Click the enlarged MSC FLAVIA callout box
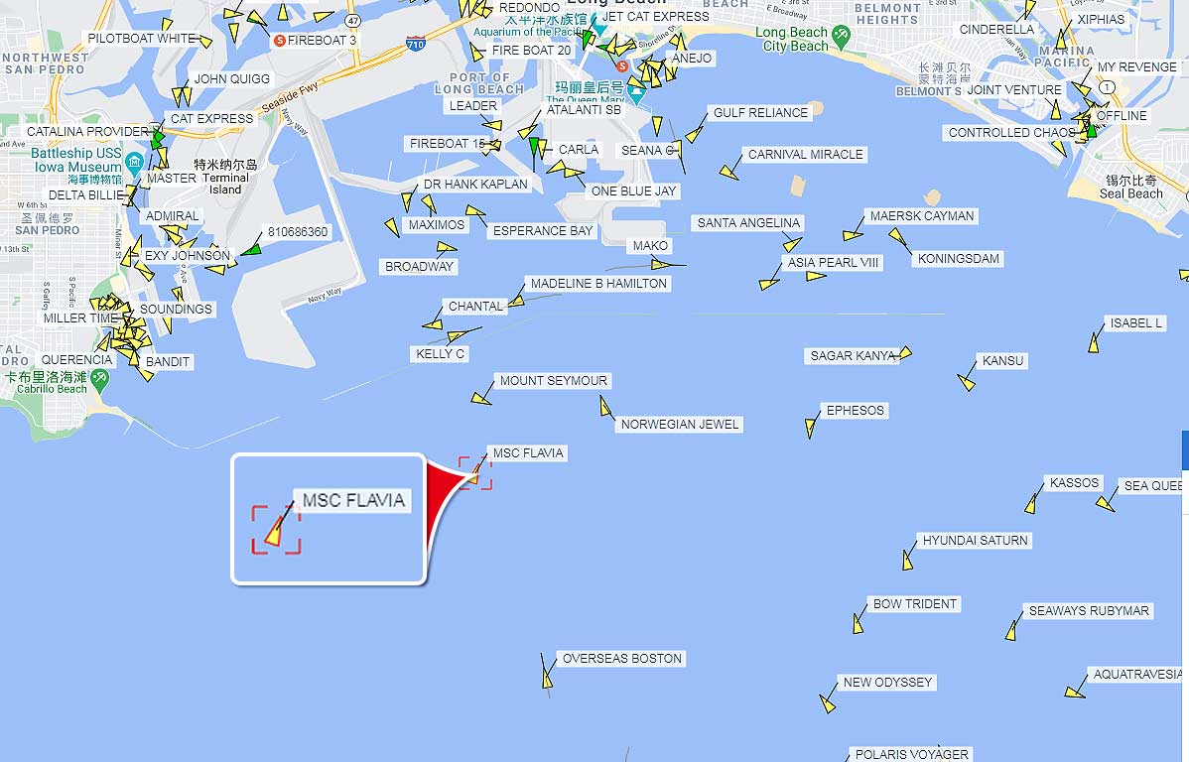This screenshot has height=762, width=1189. point(329,519)
